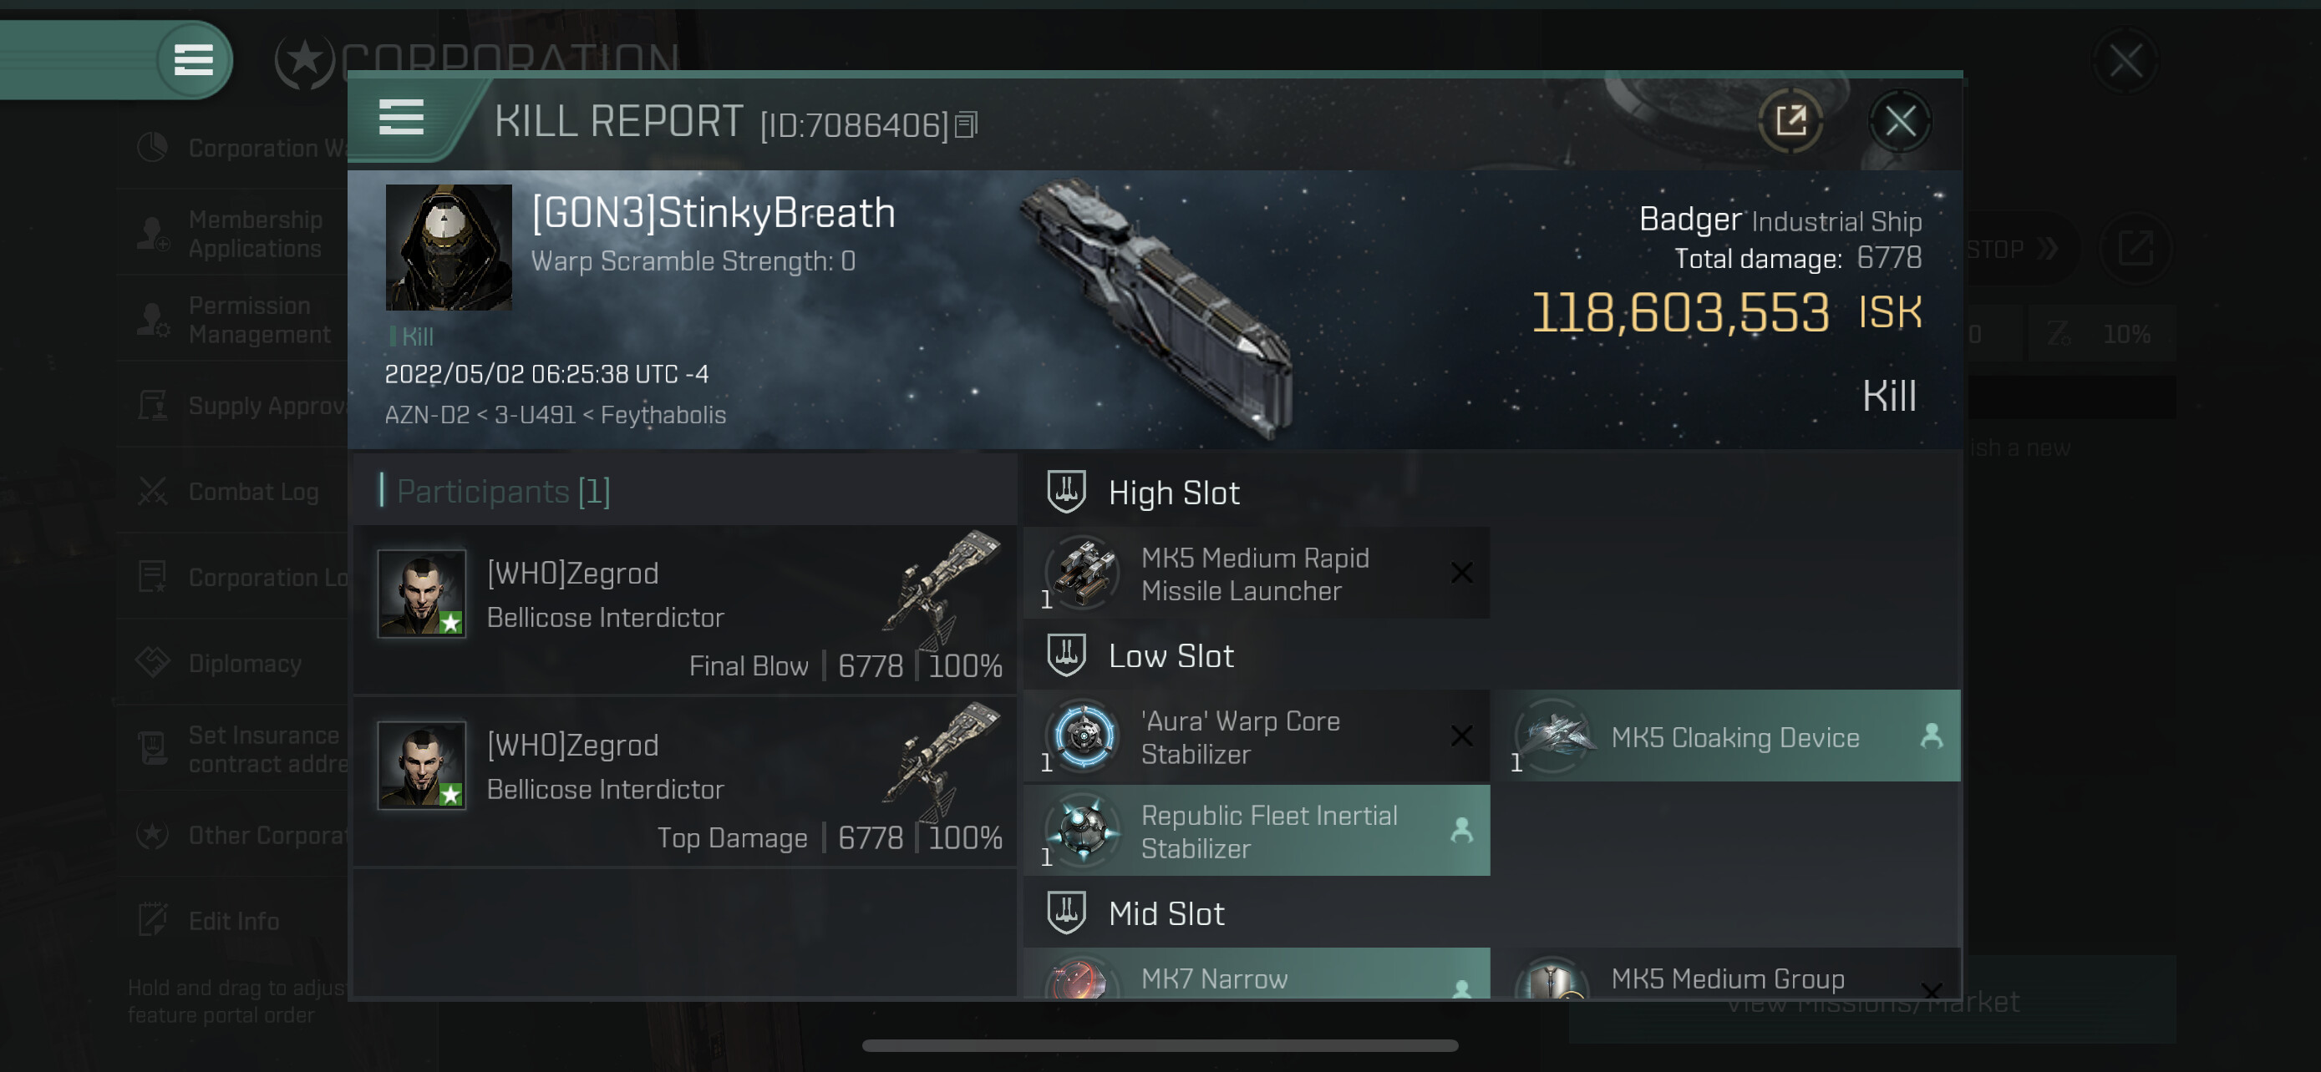Click the AZN-D2 system location link
Screen dimensions: 2321x1072
[x=426, y=414]
